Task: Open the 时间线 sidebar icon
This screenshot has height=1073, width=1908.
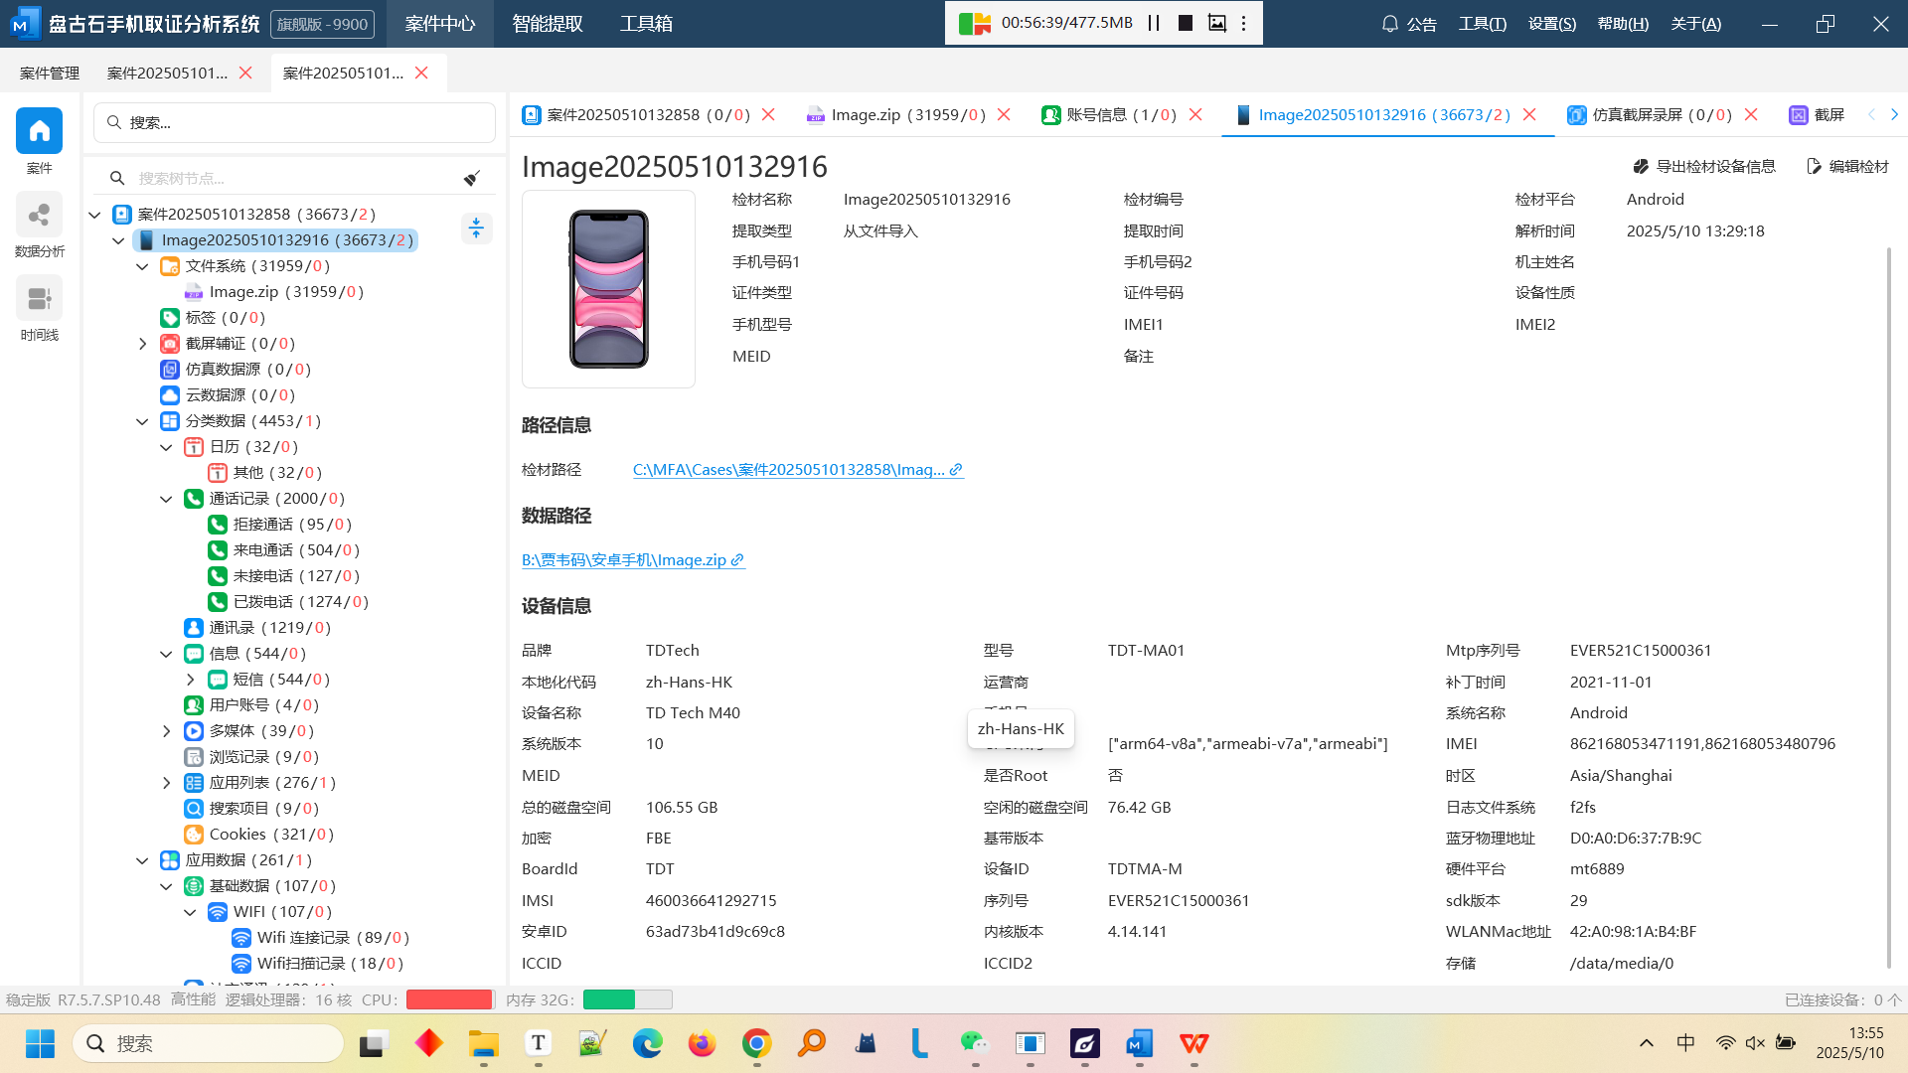Action: tap(39, 298)
